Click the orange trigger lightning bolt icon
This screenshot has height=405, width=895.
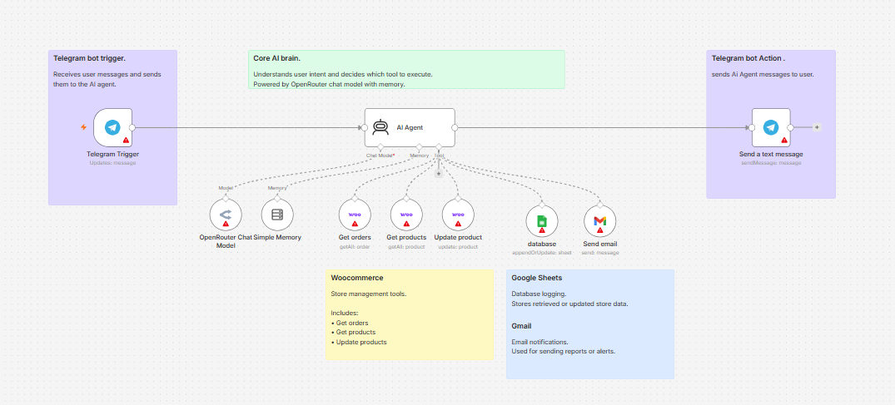point(84,127)
